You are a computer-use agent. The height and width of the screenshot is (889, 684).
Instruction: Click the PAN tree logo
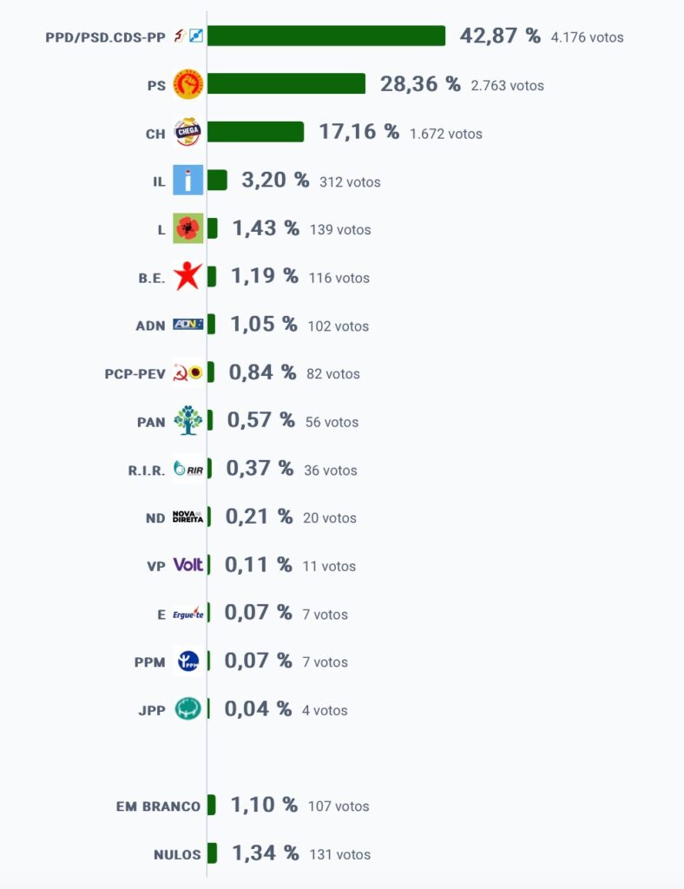click(x=188, y=420)
